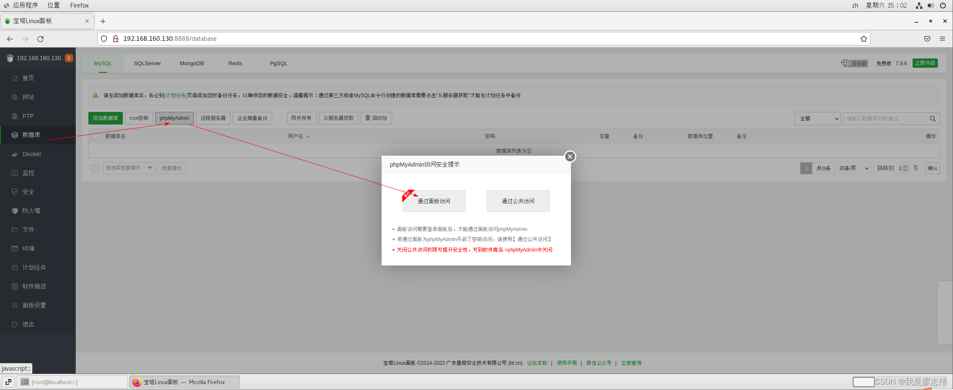This screenshot has width=953, height=390.
Task: Reload the page with the refresh icon
Action: coord(40,39)
